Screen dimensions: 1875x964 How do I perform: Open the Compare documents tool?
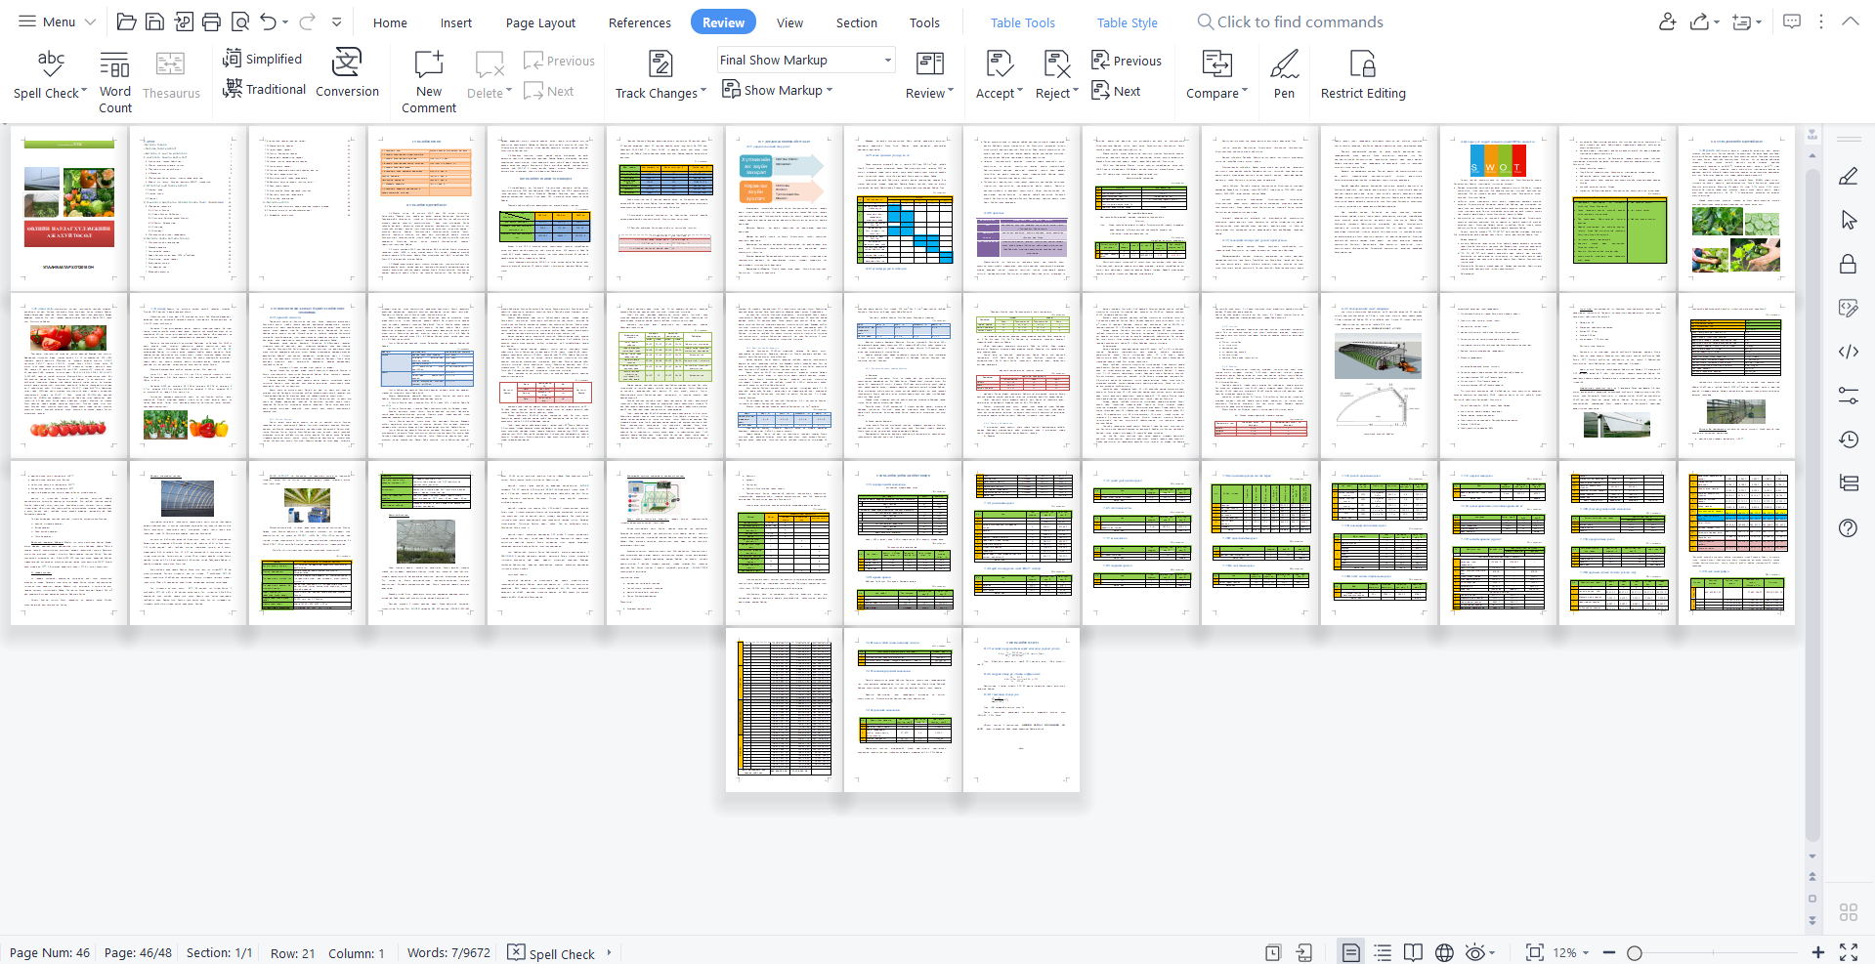point(1216,76)
